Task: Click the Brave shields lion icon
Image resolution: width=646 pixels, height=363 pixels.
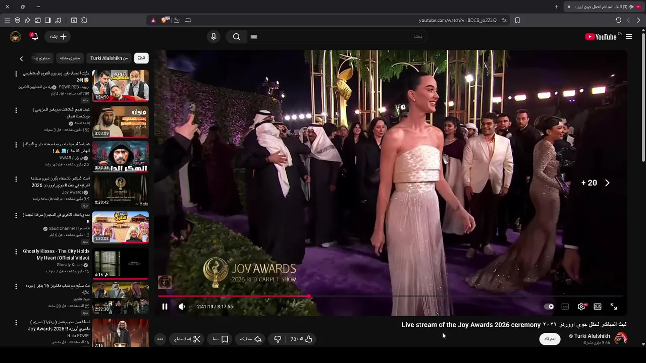Action: pyautogui.click(x=164, y=20)
